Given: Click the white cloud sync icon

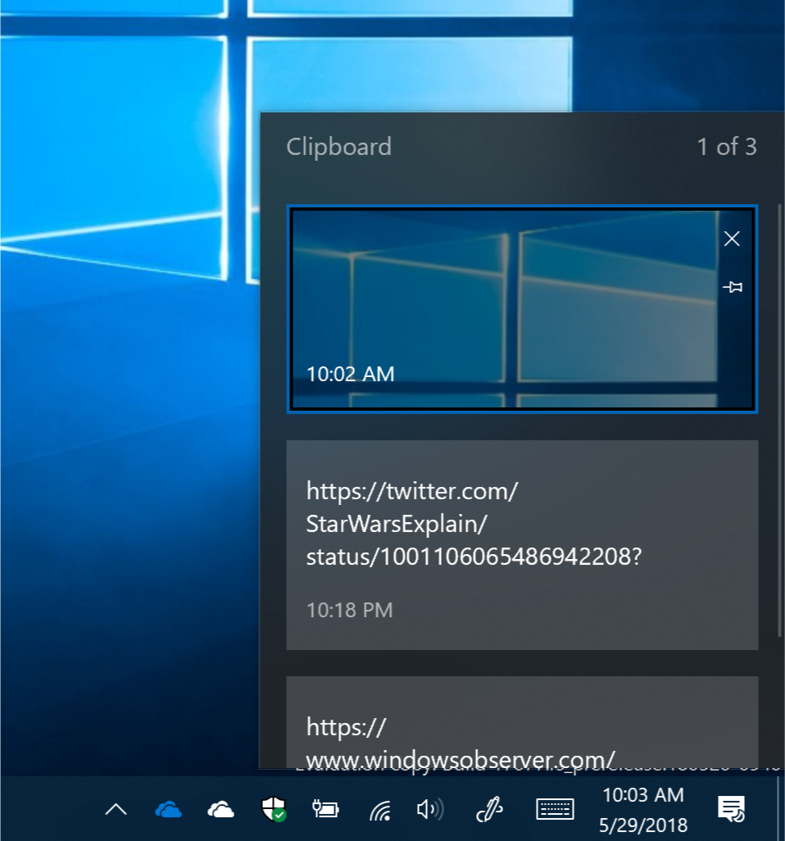Looking at the screenshot, I should pos(221,810).
